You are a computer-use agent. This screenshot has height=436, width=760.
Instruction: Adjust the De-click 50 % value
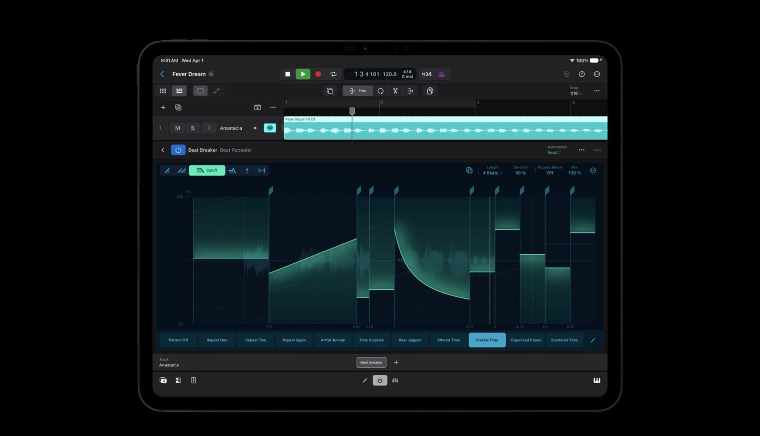[520, 173]
